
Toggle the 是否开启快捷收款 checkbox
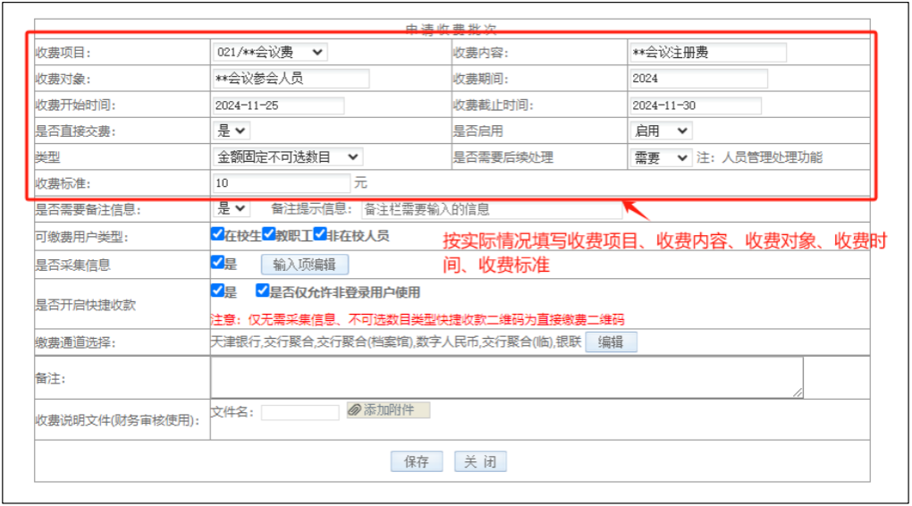point(217,291)
